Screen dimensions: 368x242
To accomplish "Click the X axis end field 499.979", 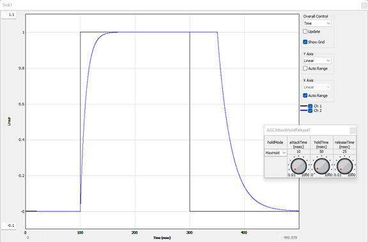I will click(289, 238).
